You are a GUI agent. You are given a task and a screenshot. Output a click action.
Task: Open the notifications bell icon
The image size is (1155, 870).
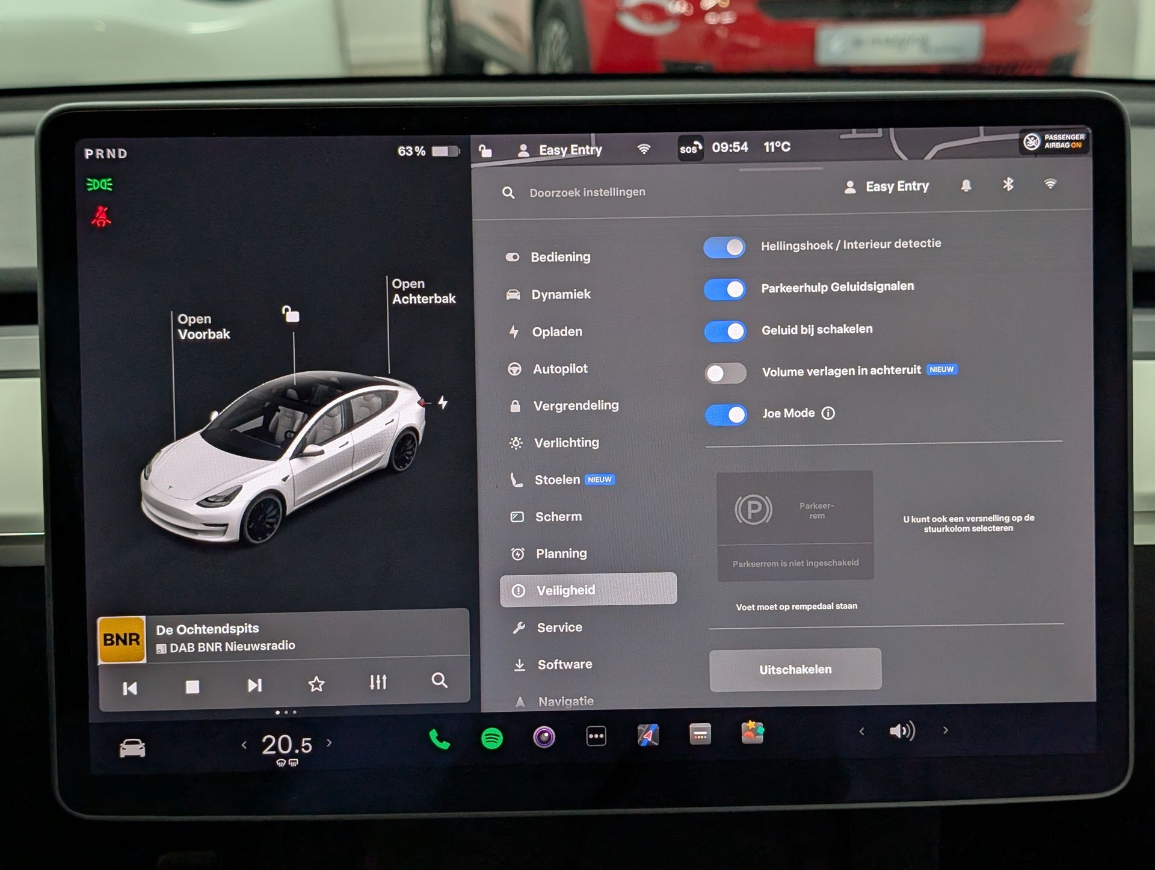[x=966, y=186]
